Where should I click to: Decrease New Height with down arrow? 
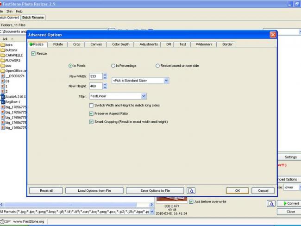[105, 88]
